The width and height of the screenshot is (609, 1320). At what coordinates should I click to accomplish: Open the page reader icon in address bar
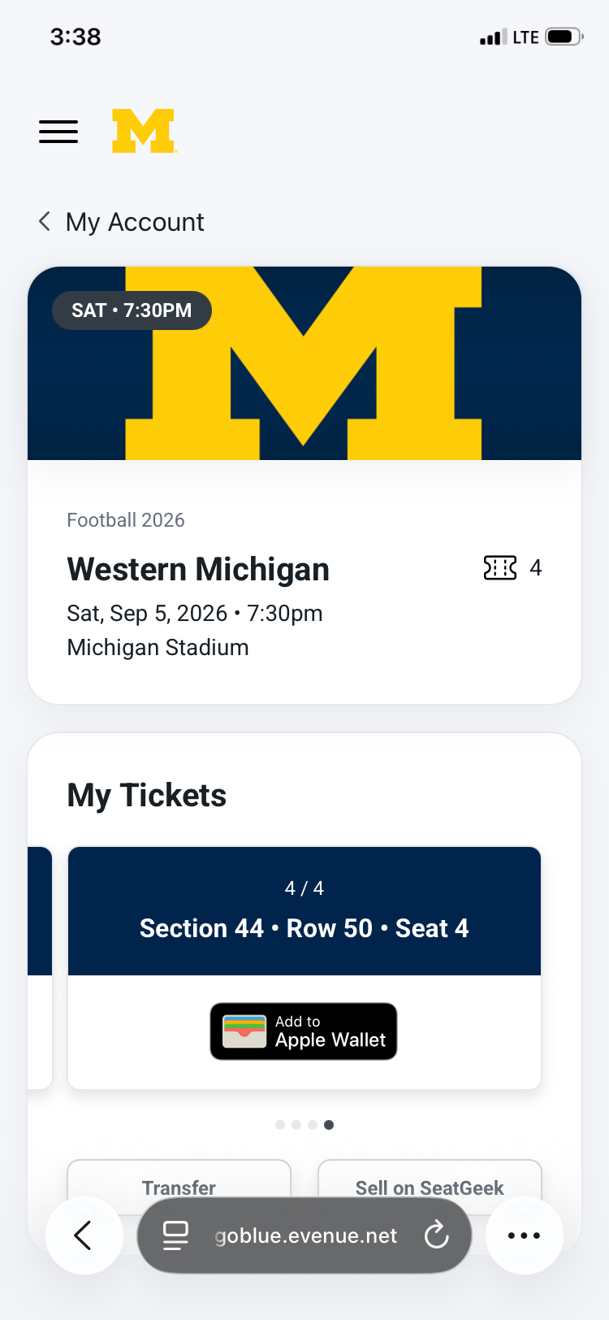click(x=175, y=1235)
